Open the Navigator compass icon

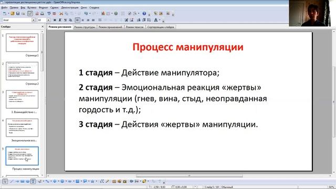pyautogui.click(x=130, y=14)
